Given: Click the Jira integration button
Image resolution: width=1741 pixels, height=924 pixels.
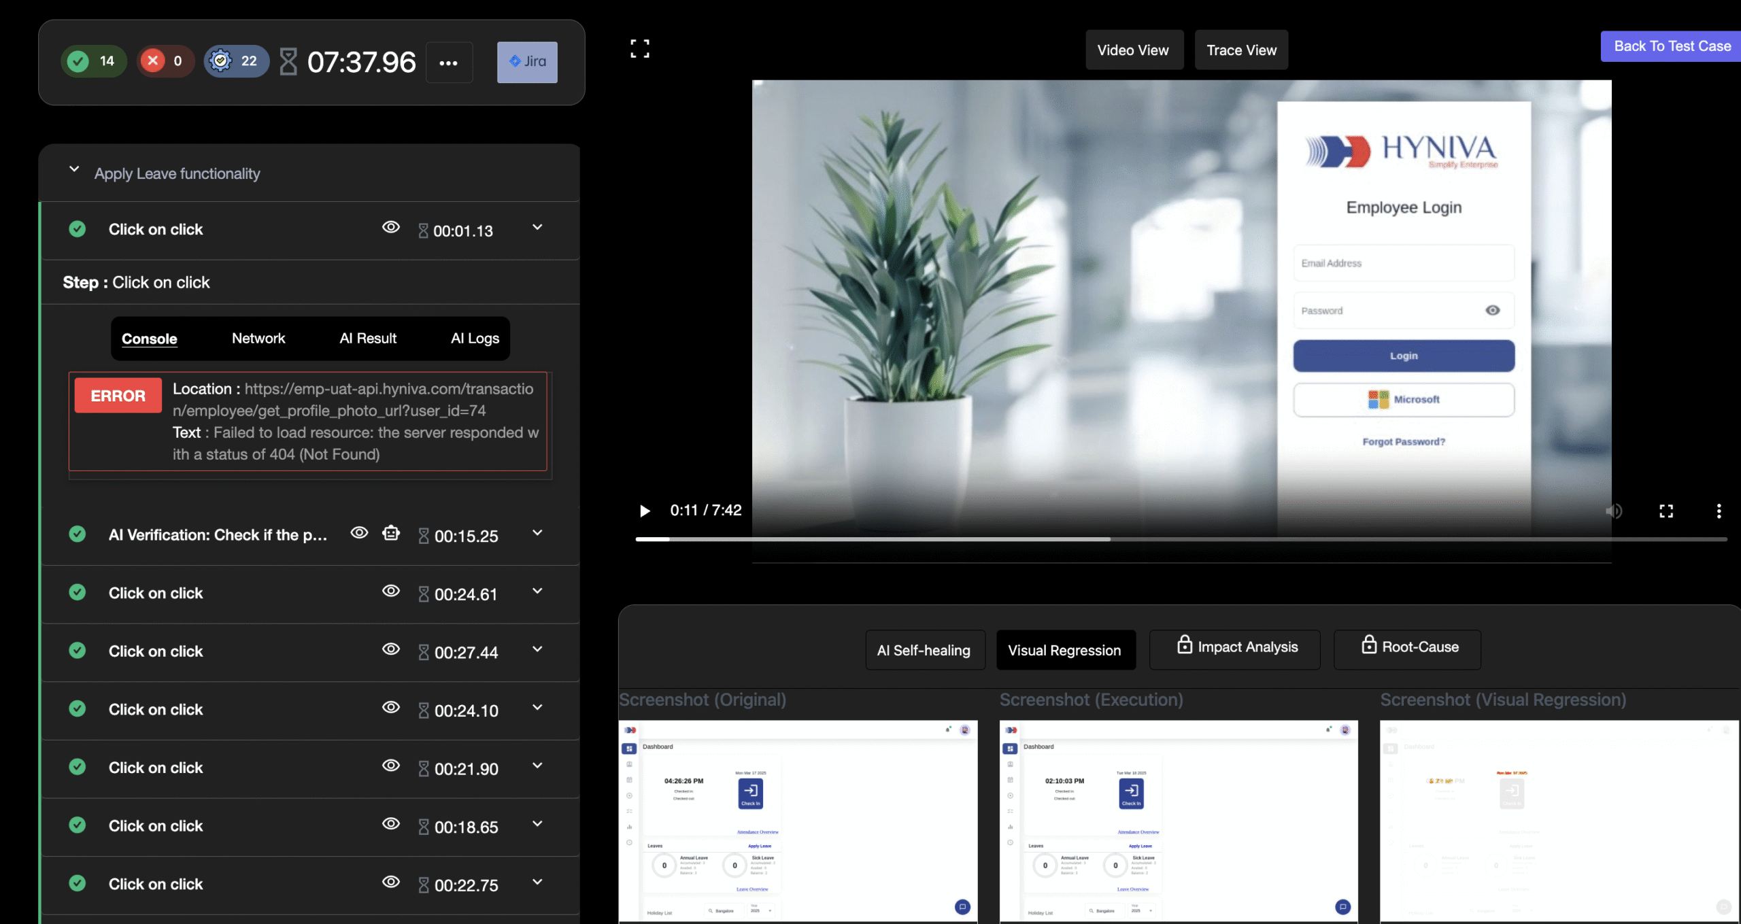Looking at the screenshot, I should (527, 62).
